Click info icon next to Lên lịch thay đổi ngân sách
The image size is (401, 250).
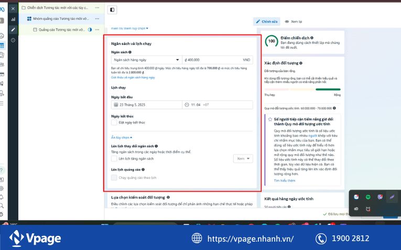pos(156,146)
